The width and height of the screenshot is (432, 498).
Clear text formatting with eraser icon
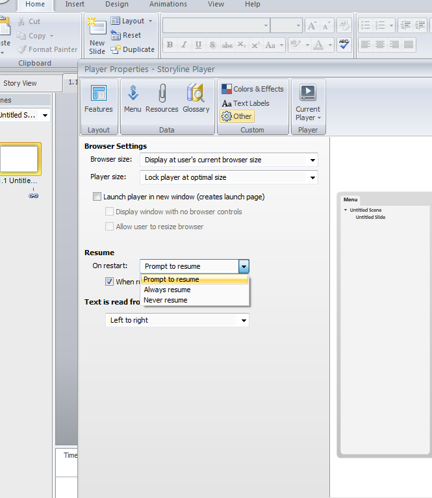tap(344, 26)
